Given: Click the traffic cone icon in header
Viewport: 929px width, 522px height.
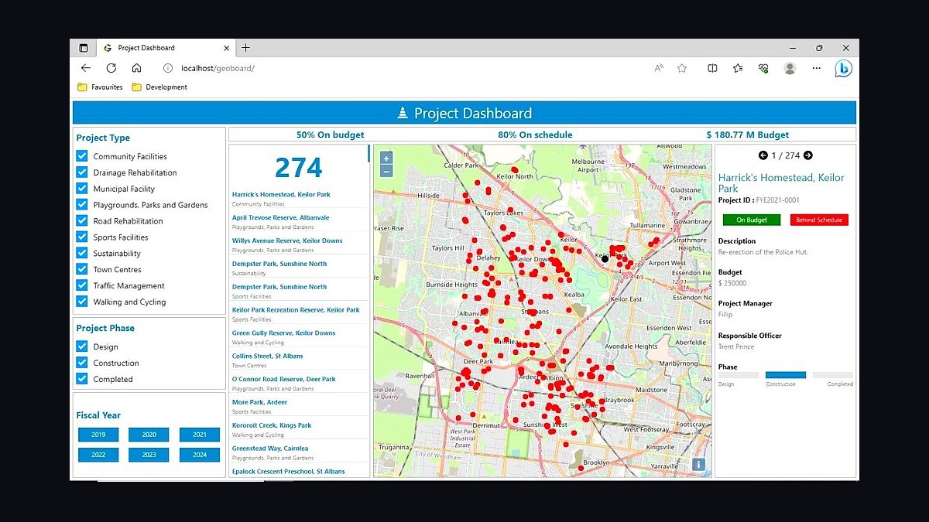Looking at the screenshot, I should point(402,113).
